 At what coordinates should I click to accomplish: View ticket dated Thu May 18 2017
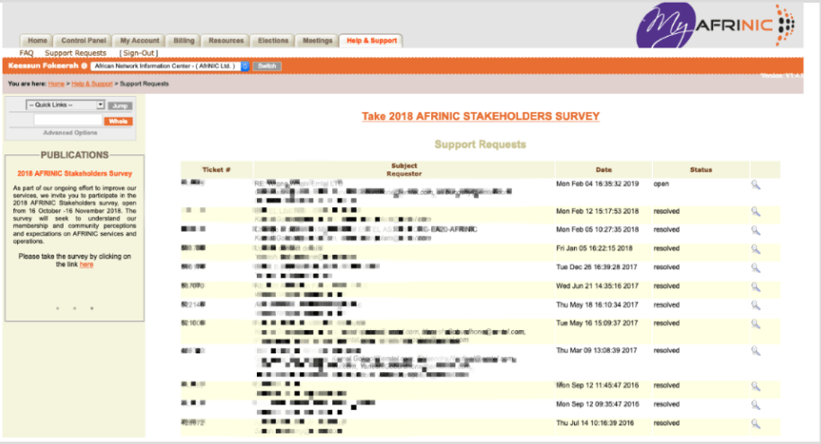pos(755,305)
